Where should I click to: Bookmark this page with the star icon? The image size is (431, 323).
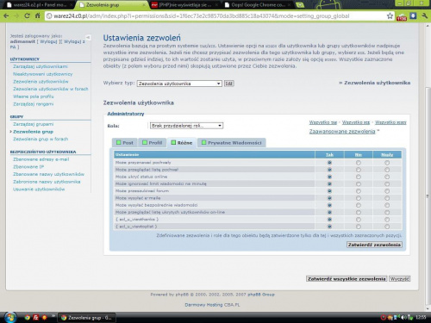[x=390, y=16]
